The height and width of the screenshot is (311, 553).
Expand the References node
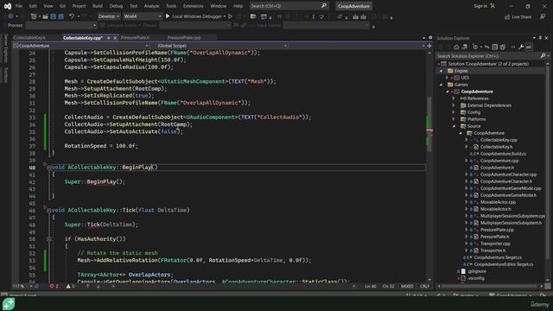pyautogui.click(x=454, y=98)
